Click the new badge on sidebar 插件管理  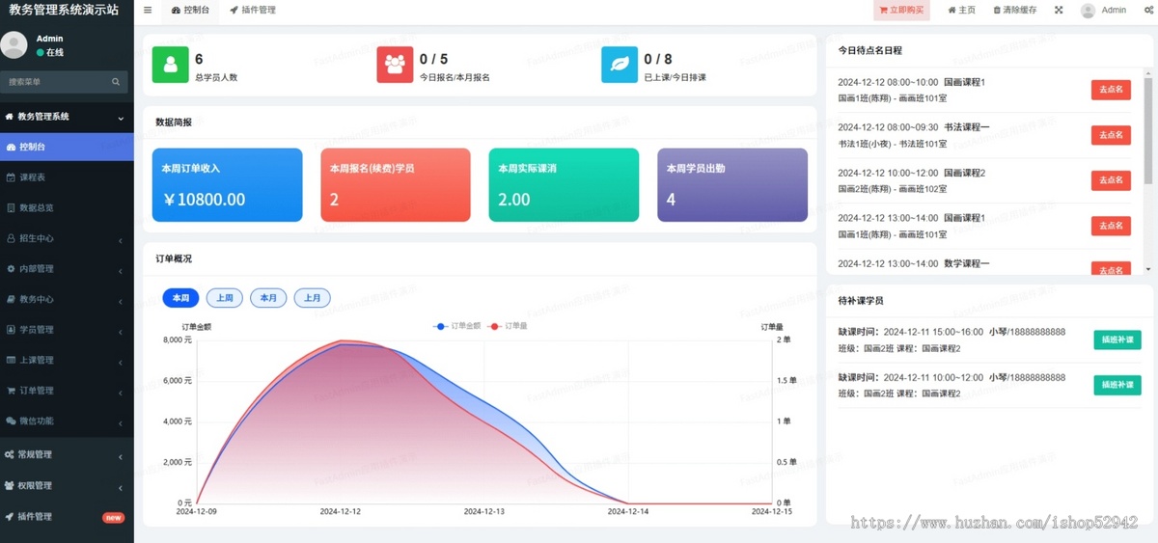[113, 517]
